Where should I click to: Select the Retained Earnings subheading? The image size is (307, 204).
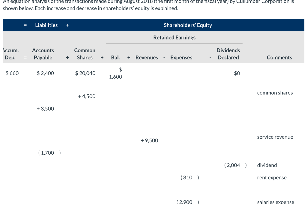point(174,37)
